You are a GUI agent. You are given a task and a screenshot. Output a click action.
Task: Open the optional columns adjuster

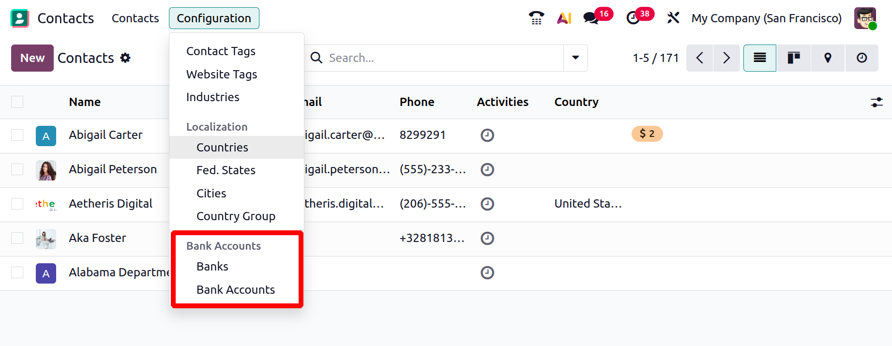[x=877, y=102]
